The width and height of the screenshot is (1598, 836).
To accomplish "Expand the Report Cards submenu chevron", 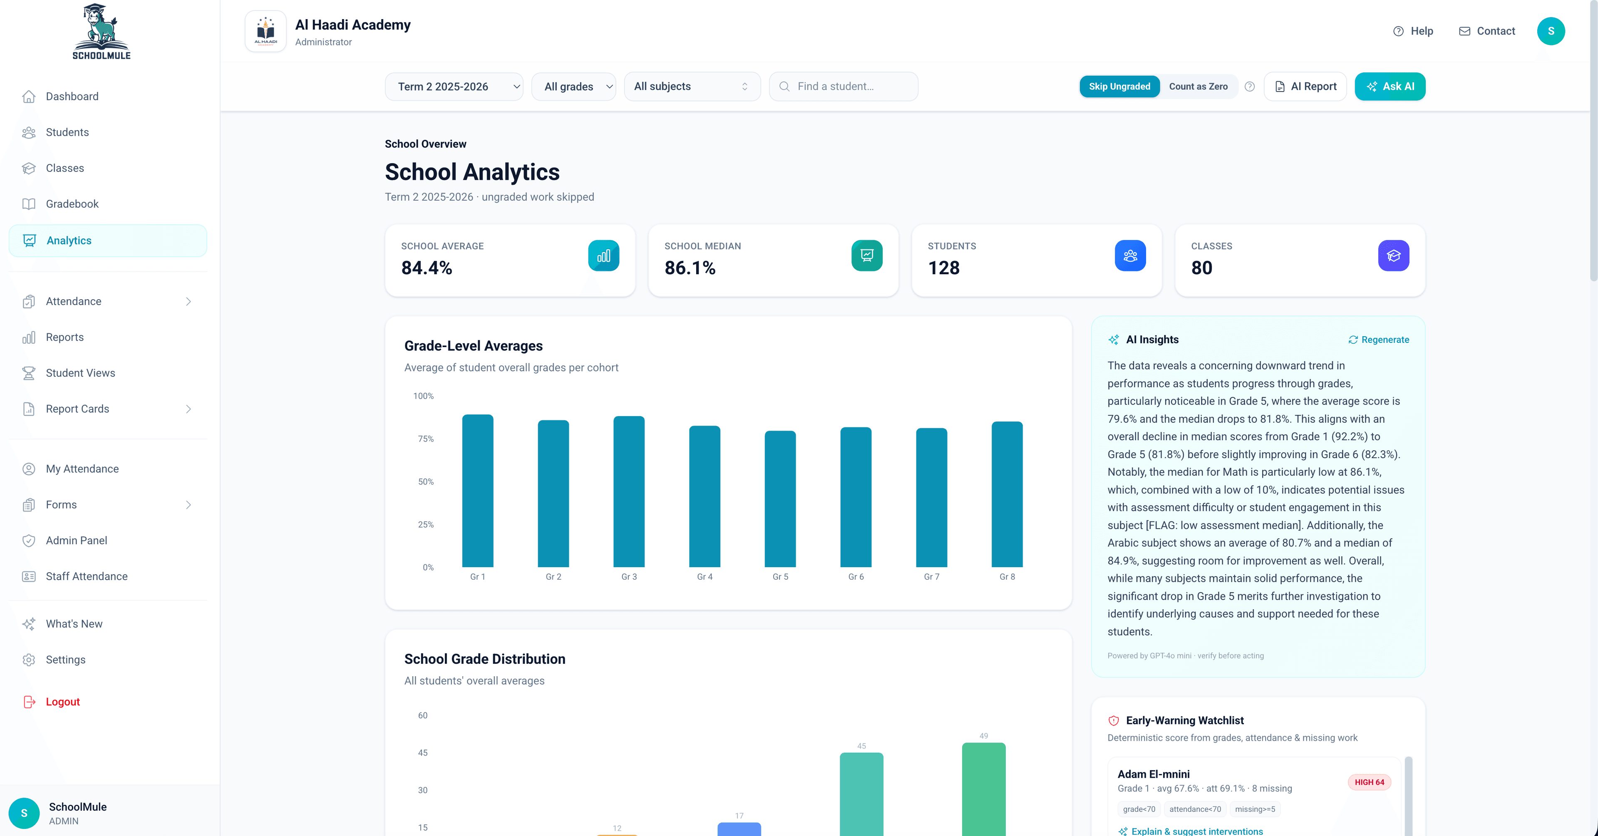I will pos(189,409).
